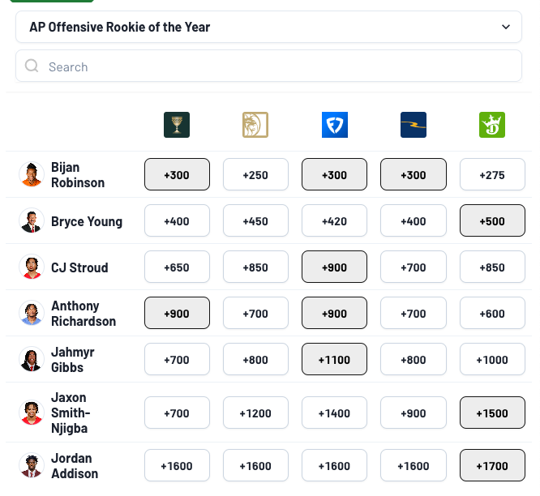Expand the award market chevron arrow

pos(506,27)
